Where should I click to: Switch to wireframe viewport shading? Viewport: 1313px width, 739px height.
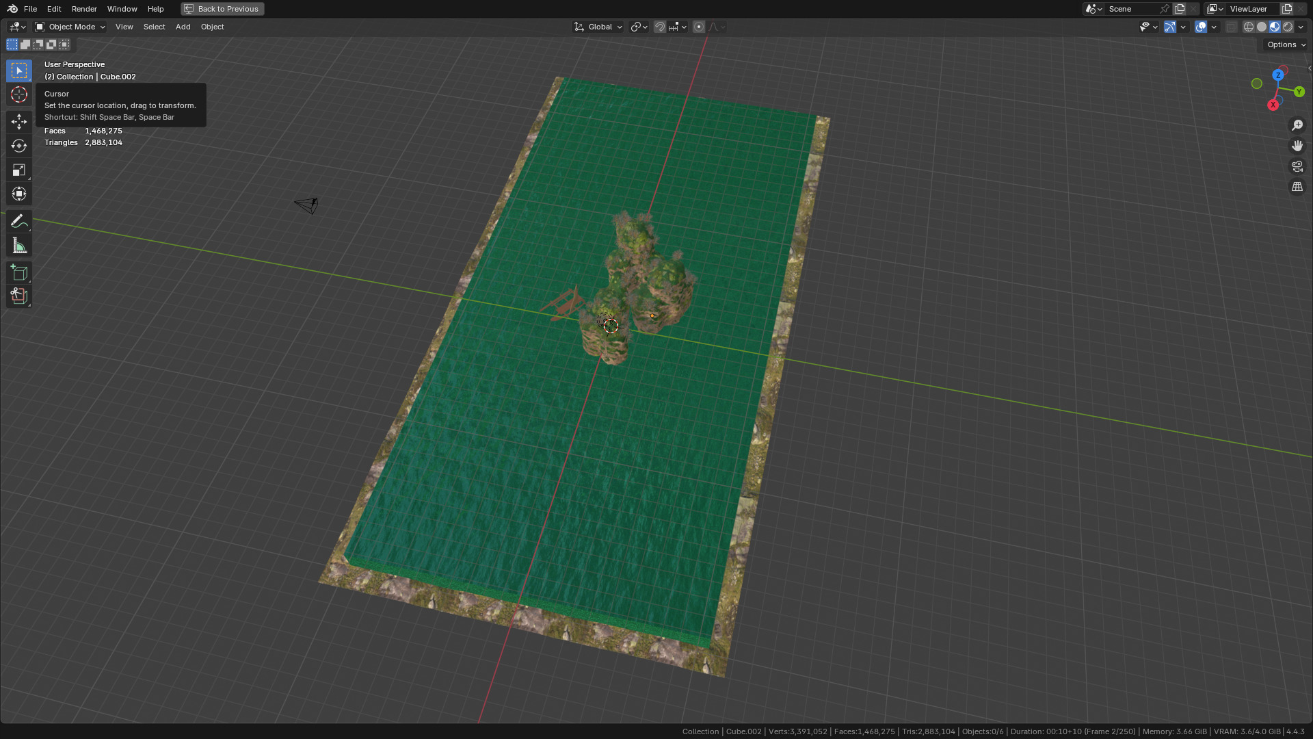pyautogui.click(x=1249, y=27)
